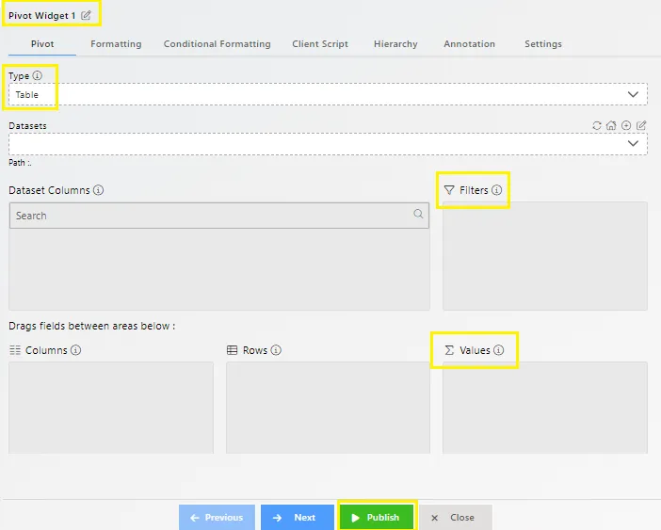The height and width of the screenshot is (530, 661).
Task: Click the green Publish button
Action: click(x=376, y=518)
